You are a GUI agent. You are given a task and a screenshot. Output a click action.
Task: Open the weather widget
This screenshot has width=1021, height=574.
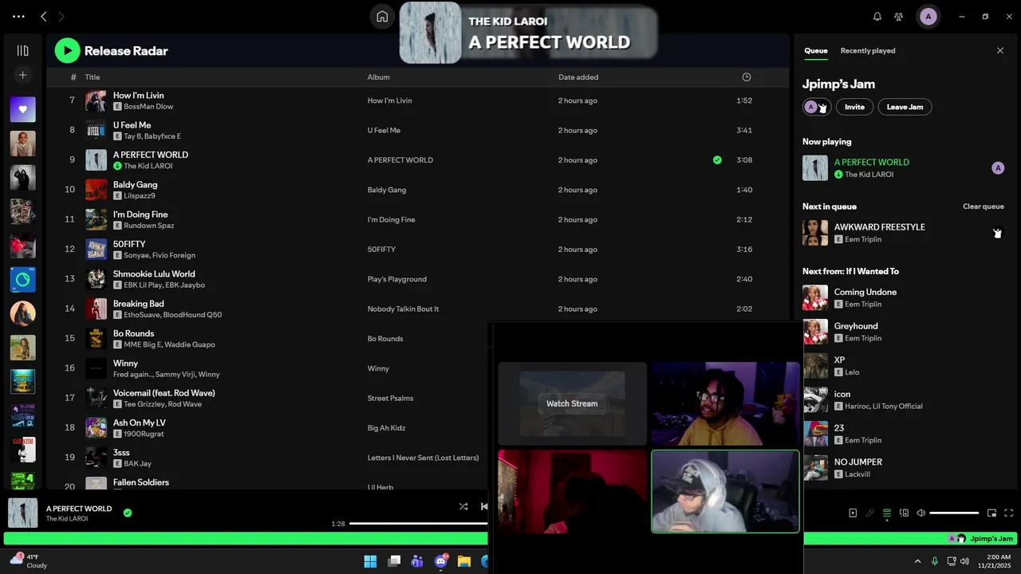coord(28,561)
